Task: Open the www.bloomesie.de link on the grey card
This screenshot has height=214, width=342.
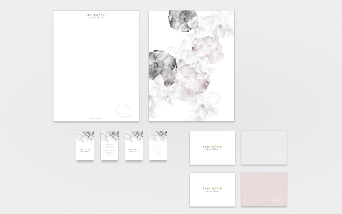Action: (264, 162)
